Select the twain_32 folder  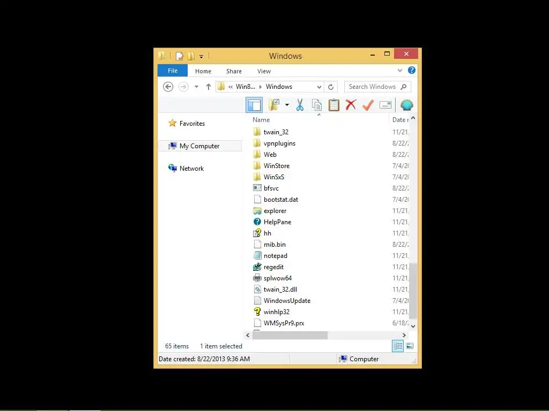276,132
